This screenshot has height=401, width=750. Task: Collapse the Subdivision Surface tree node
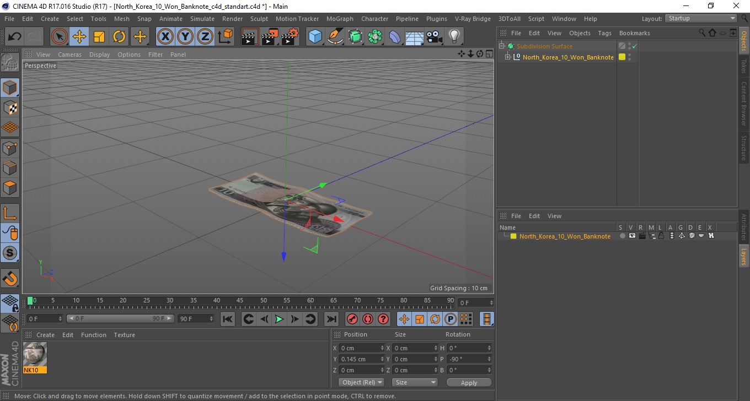[502, 46]
